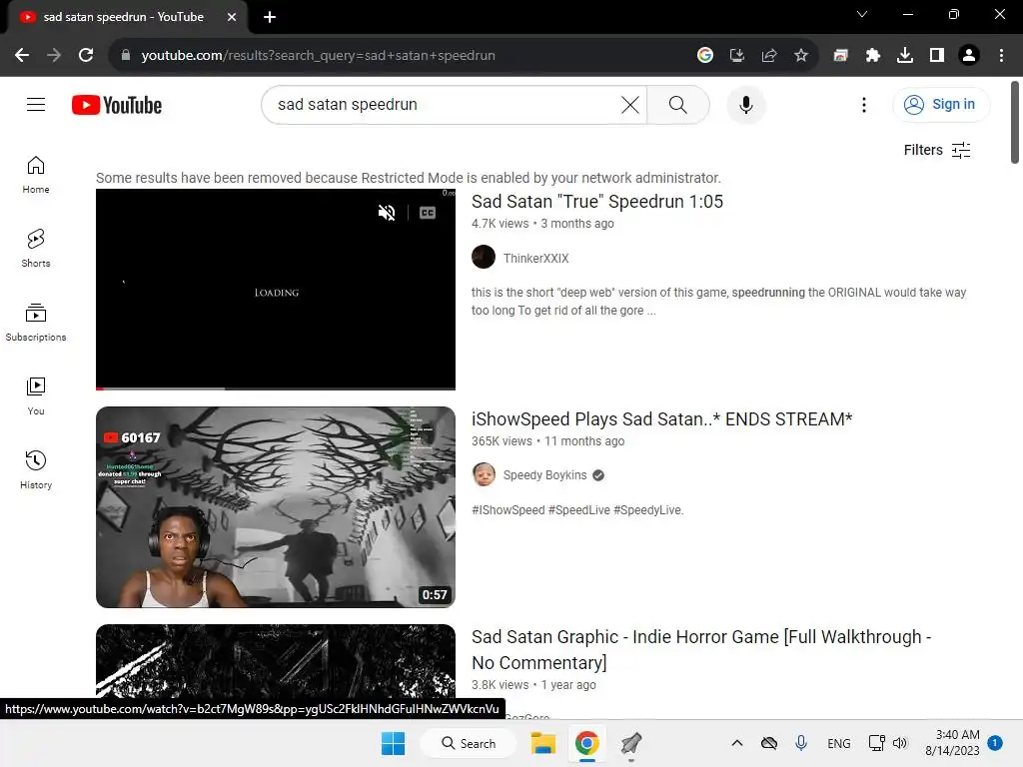
Task: Play the loading preview video thumbnail
Action: pyautogui.click(x=276, y=289)
